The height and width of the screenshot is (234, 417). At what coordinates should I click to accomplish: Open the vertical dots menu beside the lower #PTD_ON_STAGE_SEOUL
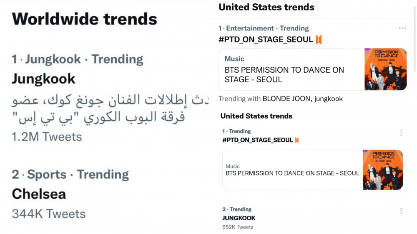pos(401,133)
